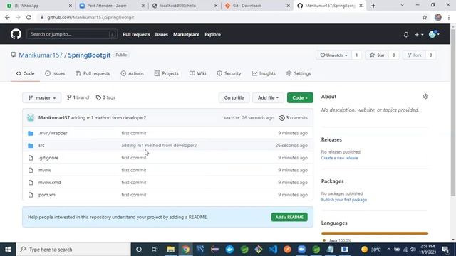
Task: Expand the green Code dropdown
Action: point(300,98)
